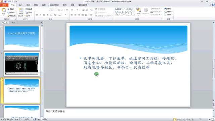Clear all formatting with the eraser icon
Screen dimensions: 215x121
point(67,10)
